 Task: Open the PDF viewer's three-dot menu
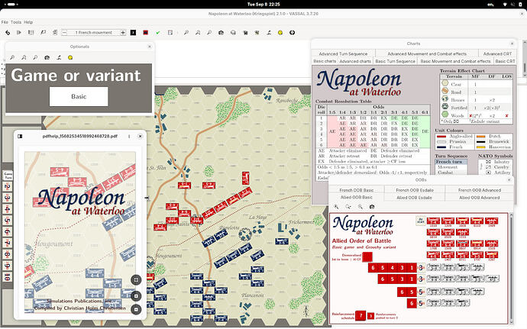pyautogui.click(x=129, y=136)
